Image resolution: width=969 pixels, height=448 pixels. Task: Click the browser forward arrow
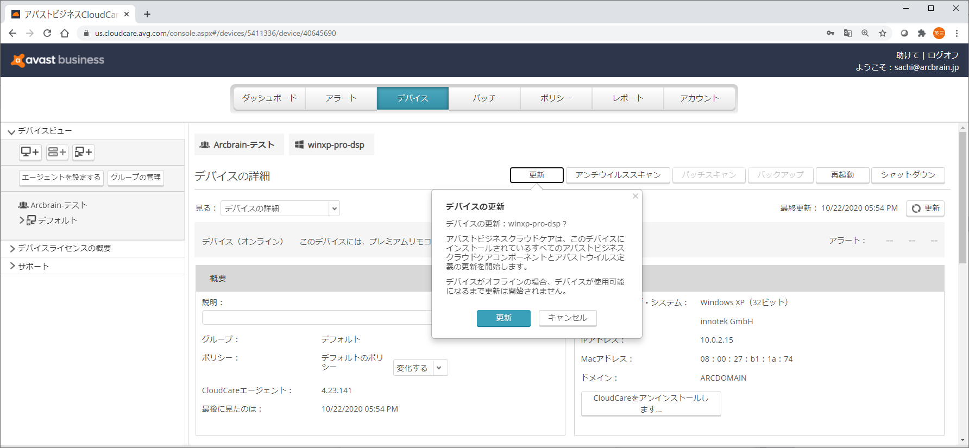click(x=30, y=33)
